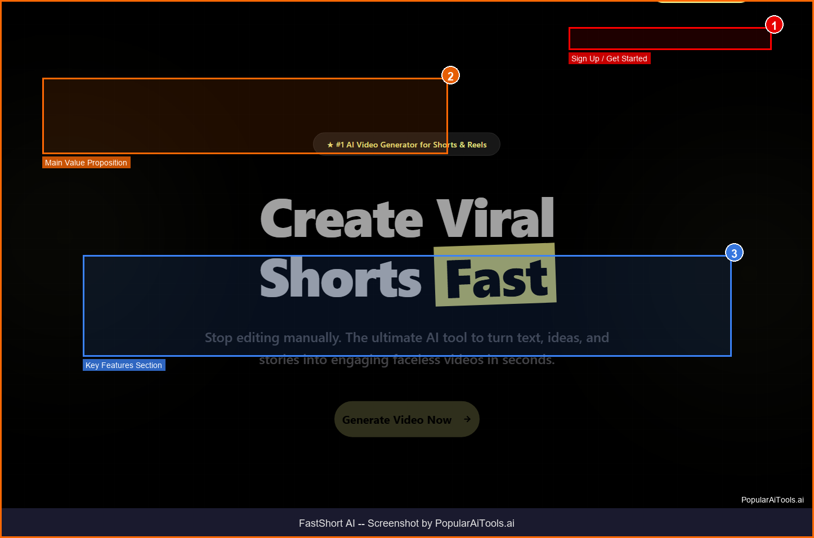Click the 'Create Viral' headline text

pyautogui.click(x=407, y=219)
